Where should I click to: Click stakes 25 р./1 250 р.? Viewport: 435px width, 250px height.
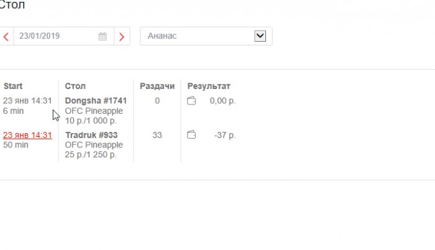[x=91, y=154]
